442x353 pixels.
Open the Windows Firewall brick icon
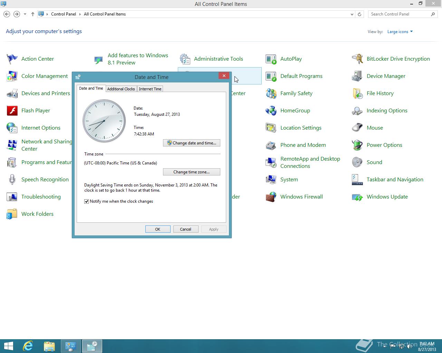(x=271, y=197)
